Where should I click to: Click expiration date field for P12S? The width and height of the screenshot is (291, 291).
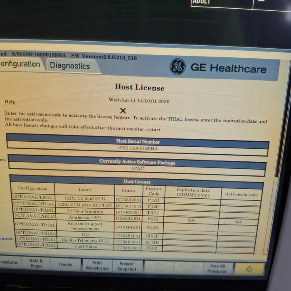point(192,207)
